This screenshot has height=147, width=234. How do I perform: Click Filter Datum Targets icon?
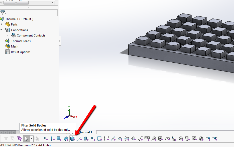(x=181, y=139)
